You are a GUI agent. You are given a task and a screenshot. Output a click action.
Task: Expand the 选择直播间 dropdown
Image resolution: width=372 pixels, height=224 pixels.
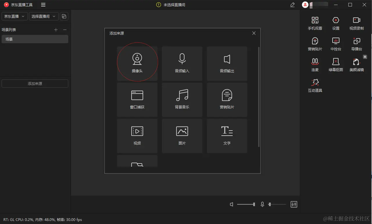[44, 16]
